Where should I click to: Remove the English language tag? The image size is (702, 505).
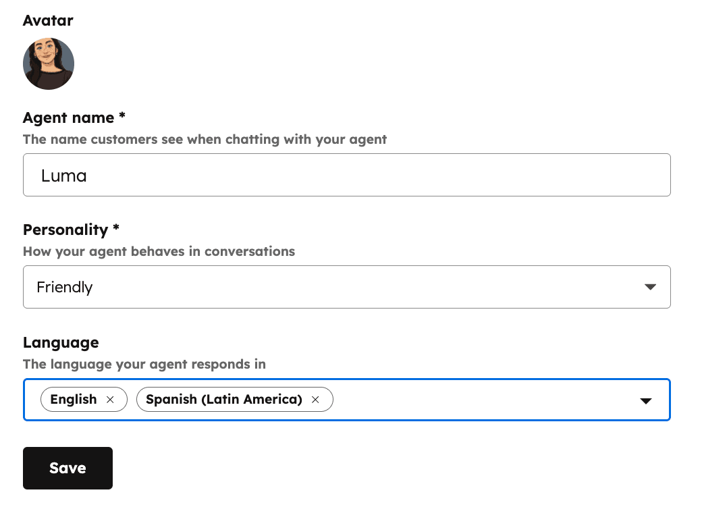coord(110,400)
